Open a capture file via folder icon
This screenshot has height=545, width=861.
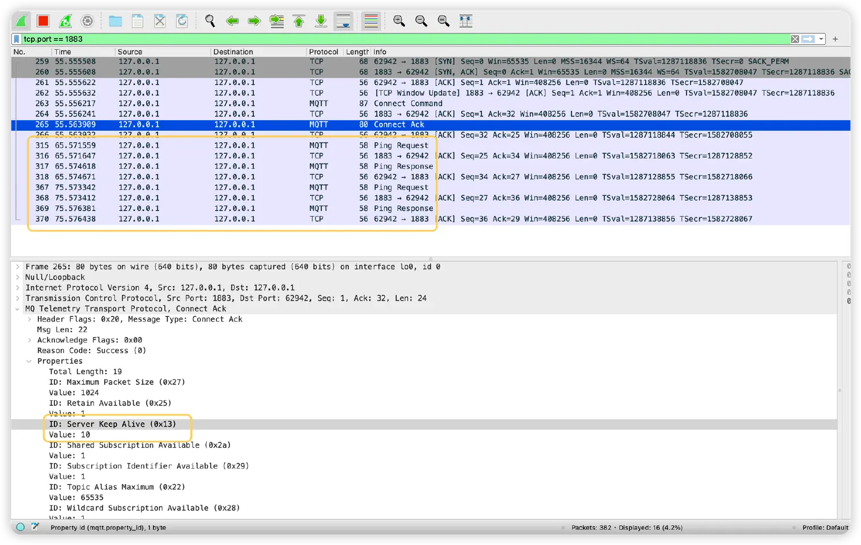click(x=116, y=21)
